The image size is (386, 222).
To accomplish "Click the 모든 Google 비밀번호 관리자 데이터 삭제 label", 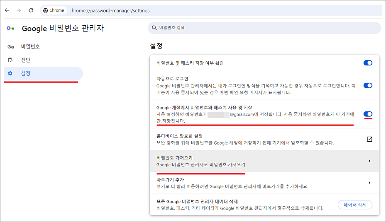I will (197, 201).
